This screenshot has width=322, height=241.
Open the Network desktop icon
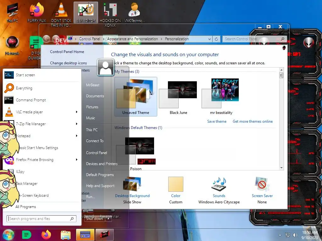pos(12,46)
